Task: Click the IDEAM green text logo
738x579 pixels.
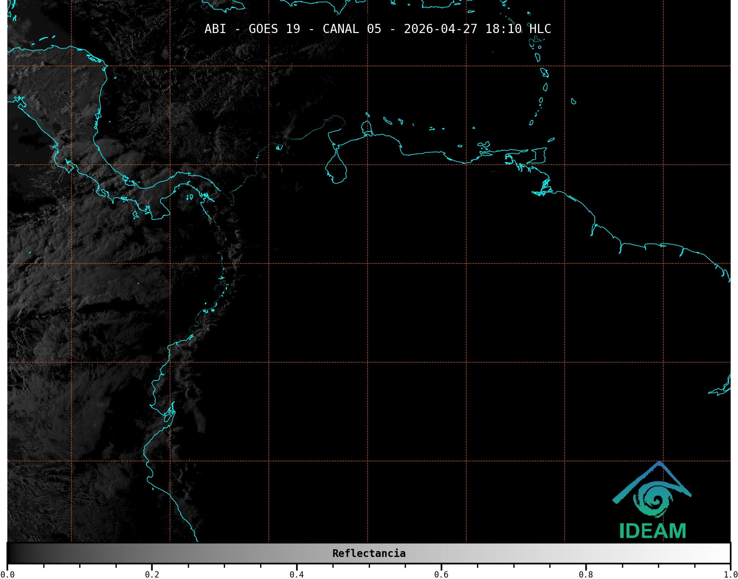Action: (652, 531)
